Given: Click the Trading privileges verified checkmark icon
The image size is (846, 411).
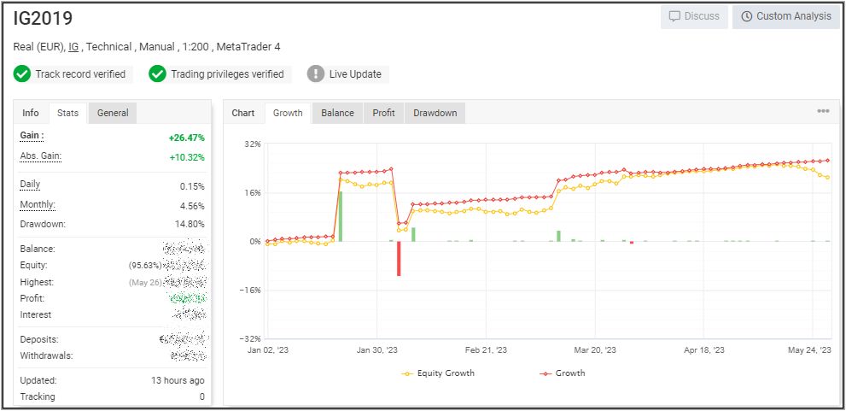Looking at the screenshot, I should [x=157, y=74].
